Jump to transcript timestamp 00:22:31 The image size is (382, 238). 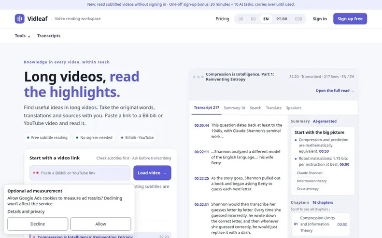(x=201, y=205)
